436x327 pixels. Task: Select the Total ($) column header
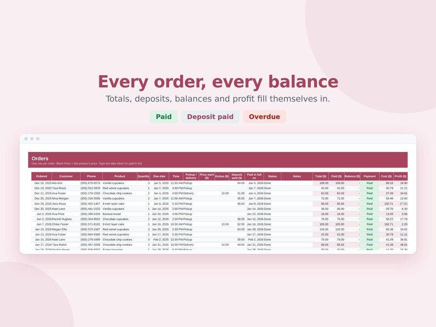pos(321,177)
